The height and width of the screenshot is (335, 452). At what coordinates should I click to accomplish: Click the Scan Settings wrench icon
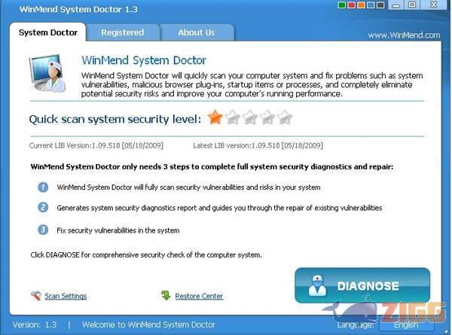pos(36,296)
